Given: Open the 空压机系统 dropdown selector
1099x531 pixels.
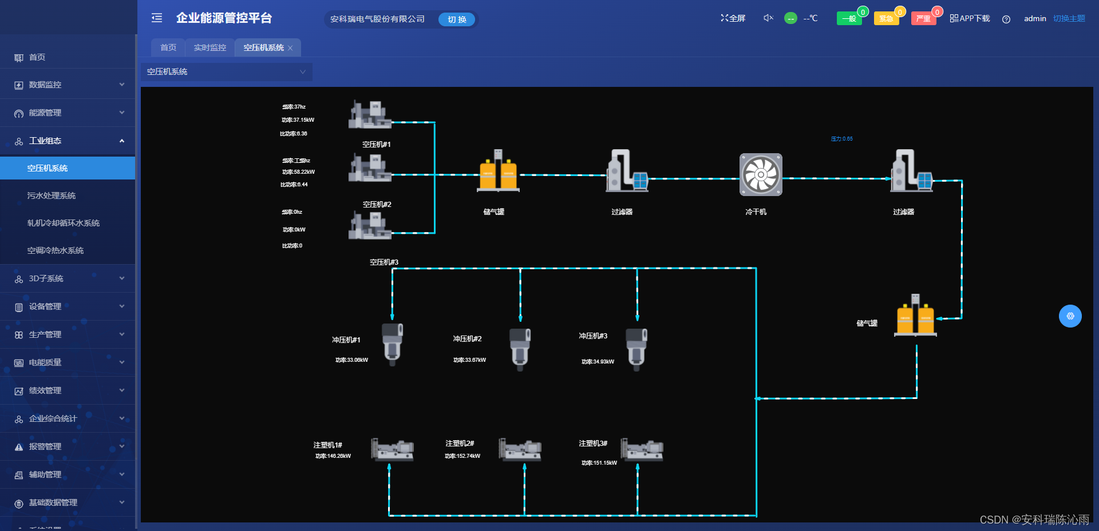Looking at the screenshot, I should (x=227, y=71).
